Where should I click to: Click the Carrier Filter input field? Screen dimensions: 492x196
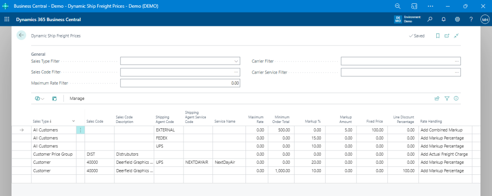401,61
